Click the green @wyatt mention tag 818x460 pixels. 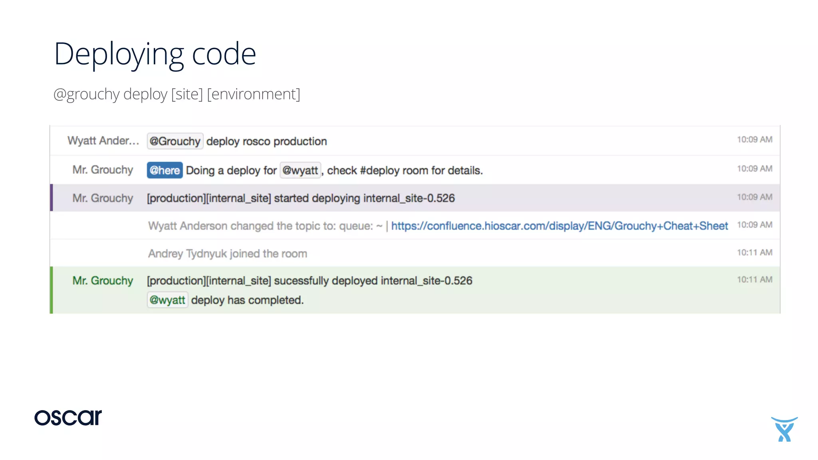[x=167, y=300]
